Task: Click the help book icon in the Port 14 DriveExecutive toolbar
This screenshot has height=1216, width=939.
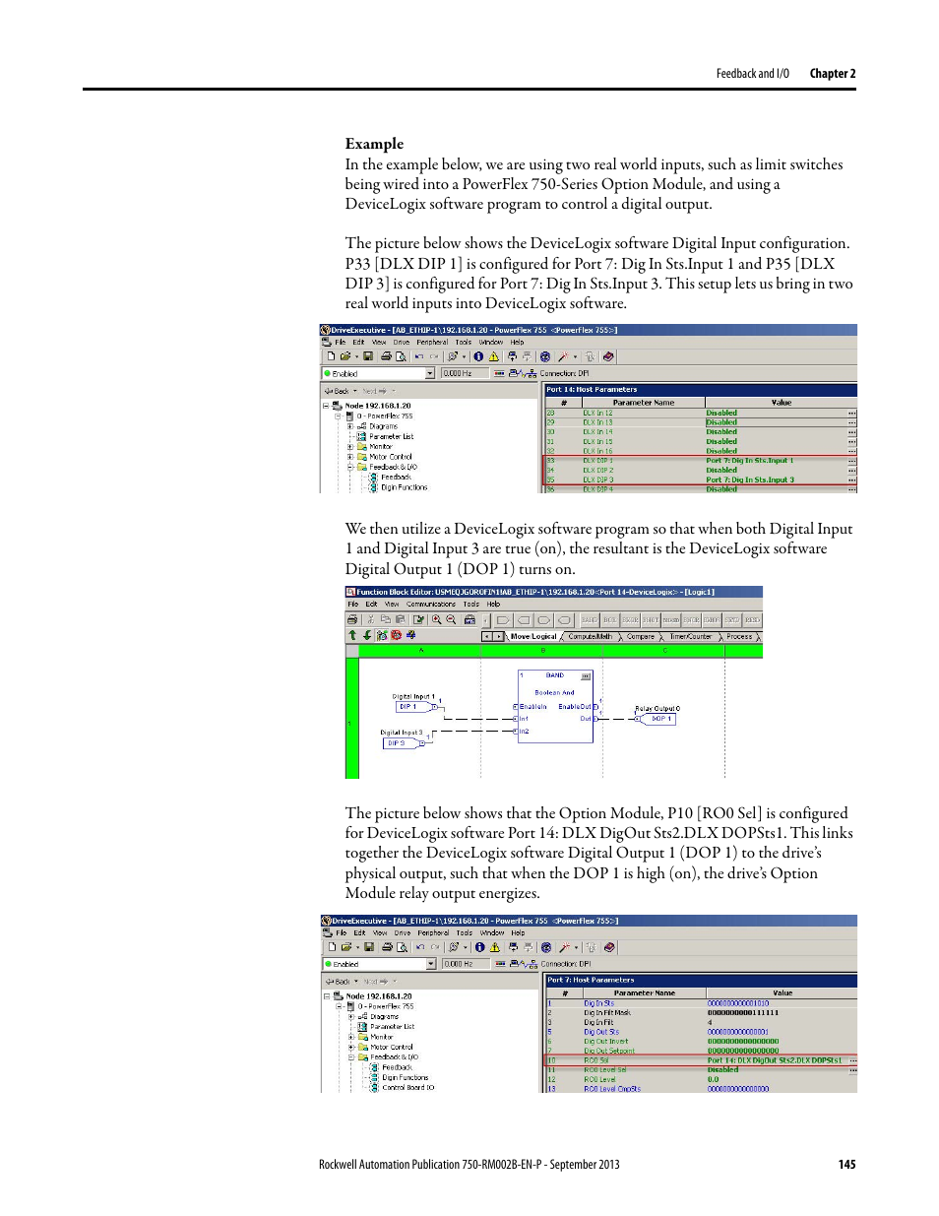Action: pos(608,356)
